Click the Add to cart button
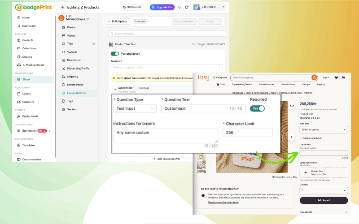 tap(324, 200)
